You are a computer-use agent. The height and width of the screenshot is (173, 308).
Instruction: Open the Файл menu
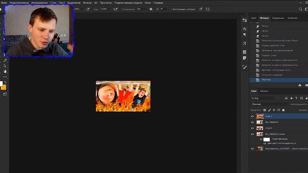[4, 3]
